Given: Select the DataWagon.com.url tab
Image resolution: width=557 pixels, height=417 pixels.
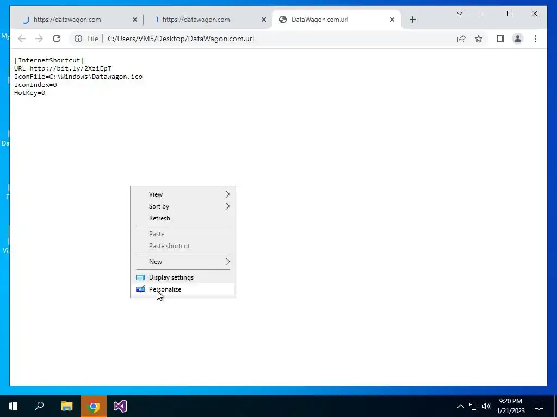Looking at the screenshot, I should (x=336, y=20).
